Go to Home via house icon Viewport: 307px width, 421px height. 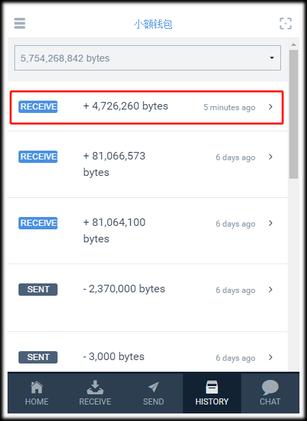[x=36, y=387]
